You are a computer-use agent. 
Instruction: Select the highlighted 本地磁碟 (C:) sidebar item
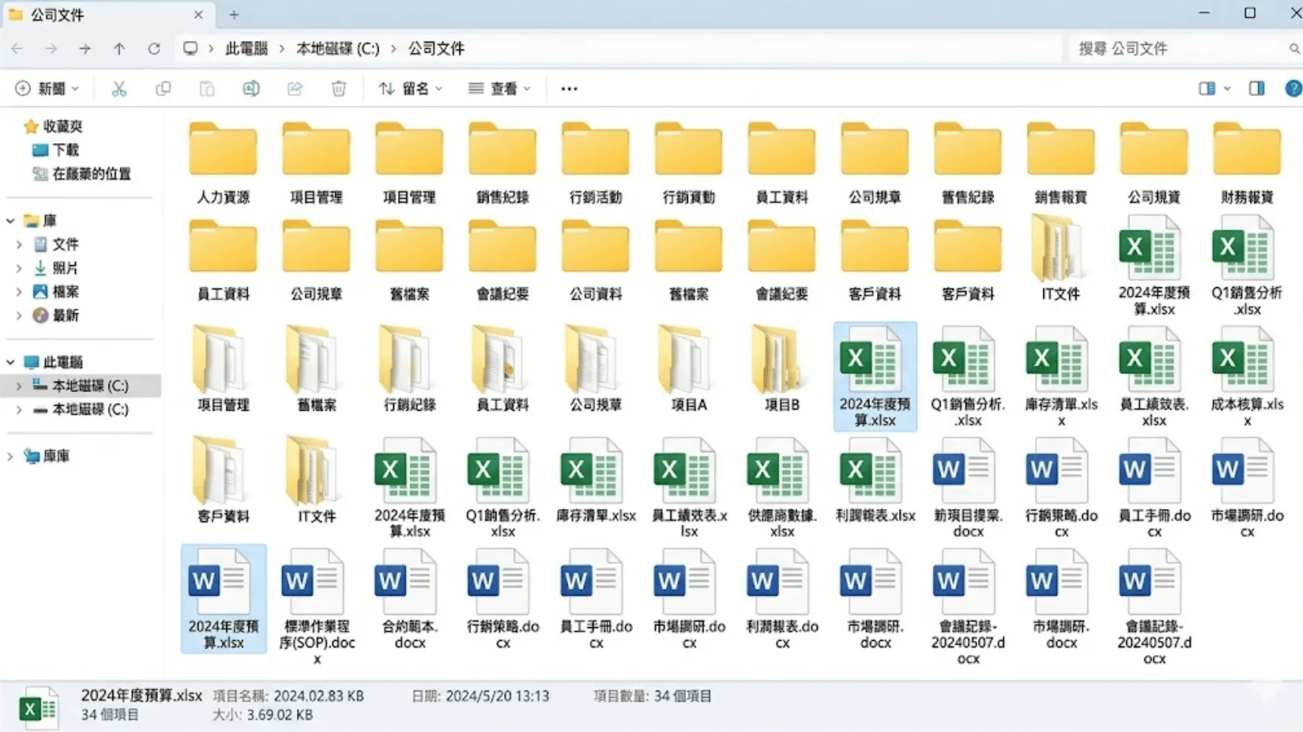coord(81,386)
